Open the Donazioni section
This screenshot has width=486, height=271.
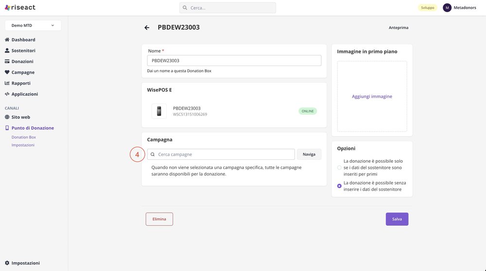pyautogui.click(x=22, y=62)
